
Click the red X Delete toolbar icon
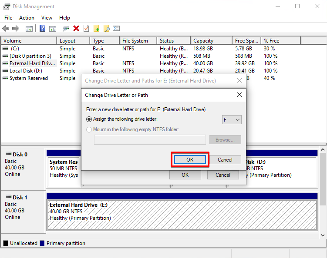coord(76,28)
